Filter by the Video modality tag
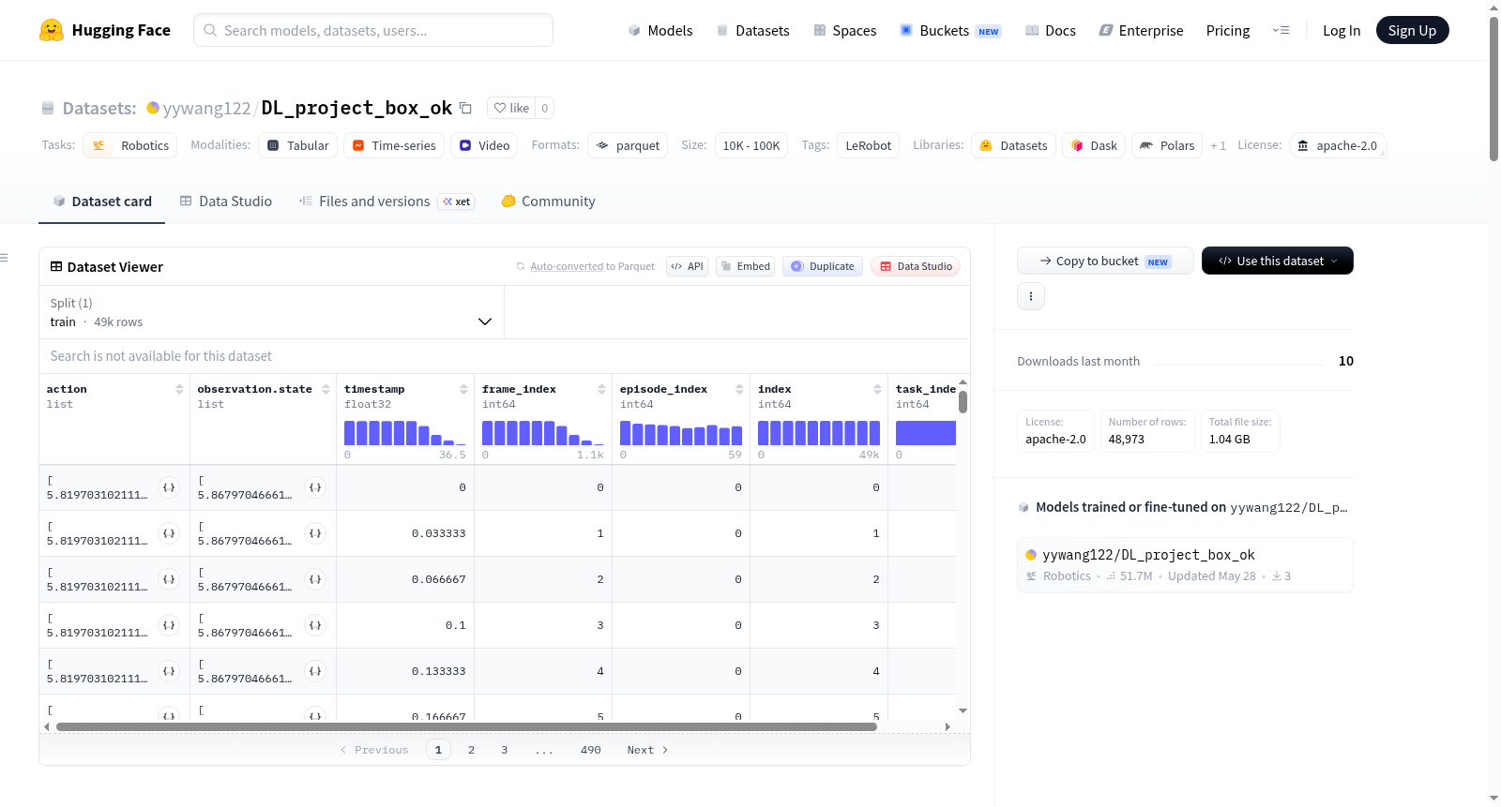This screenshot has width=1501, height=807. pos(484,145)
